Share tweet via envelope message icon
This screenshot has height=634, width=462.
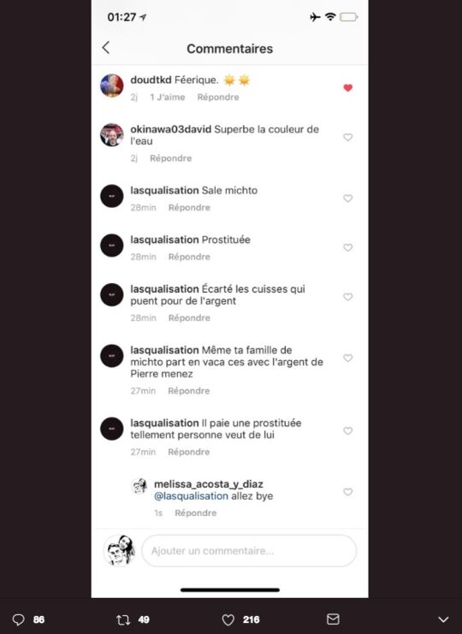coord(333,619)
